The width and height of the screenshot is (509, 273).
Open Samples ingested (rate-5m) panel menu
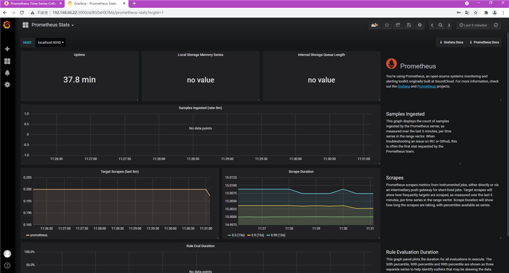(200, 108)
